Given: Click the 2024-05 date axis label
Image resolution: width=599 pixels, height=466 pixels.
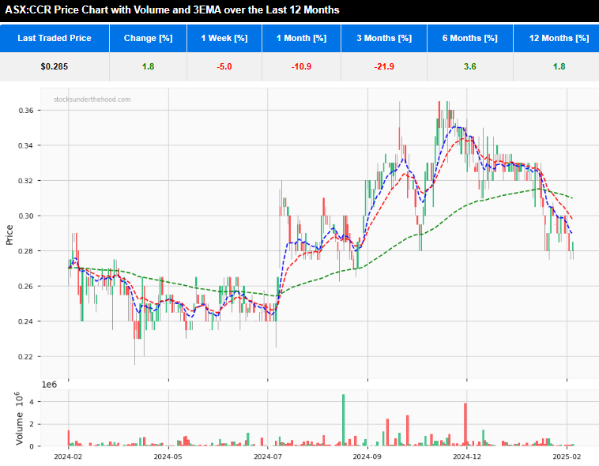Looking at the screenshot, I should pyautogui.click(x=168, y=457).
